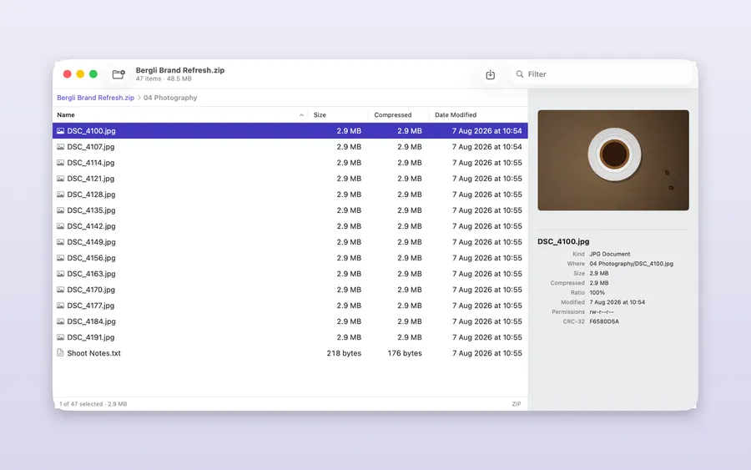Click the image icon of DSC_4135.jpg
The image size is (751, 470).
click(x=60, y=210)
